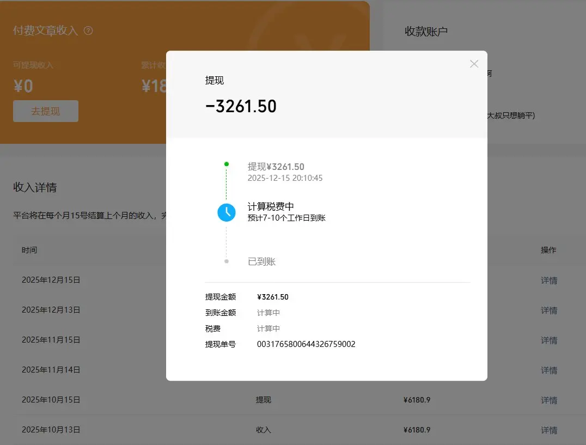Click the 收入详情 heading

[35, 187]
